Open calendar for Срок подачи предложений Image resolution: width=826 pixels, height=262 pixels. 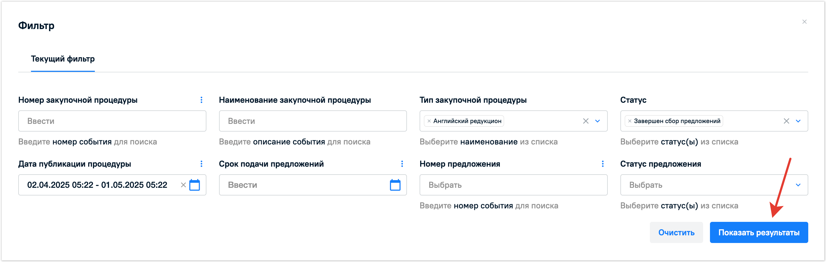coord(395,185)
